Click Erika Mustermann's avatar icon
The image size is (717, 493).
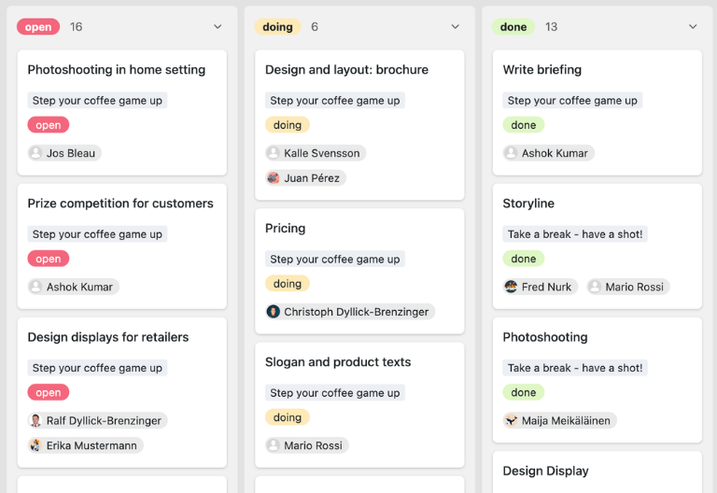(x=35, y=445)
